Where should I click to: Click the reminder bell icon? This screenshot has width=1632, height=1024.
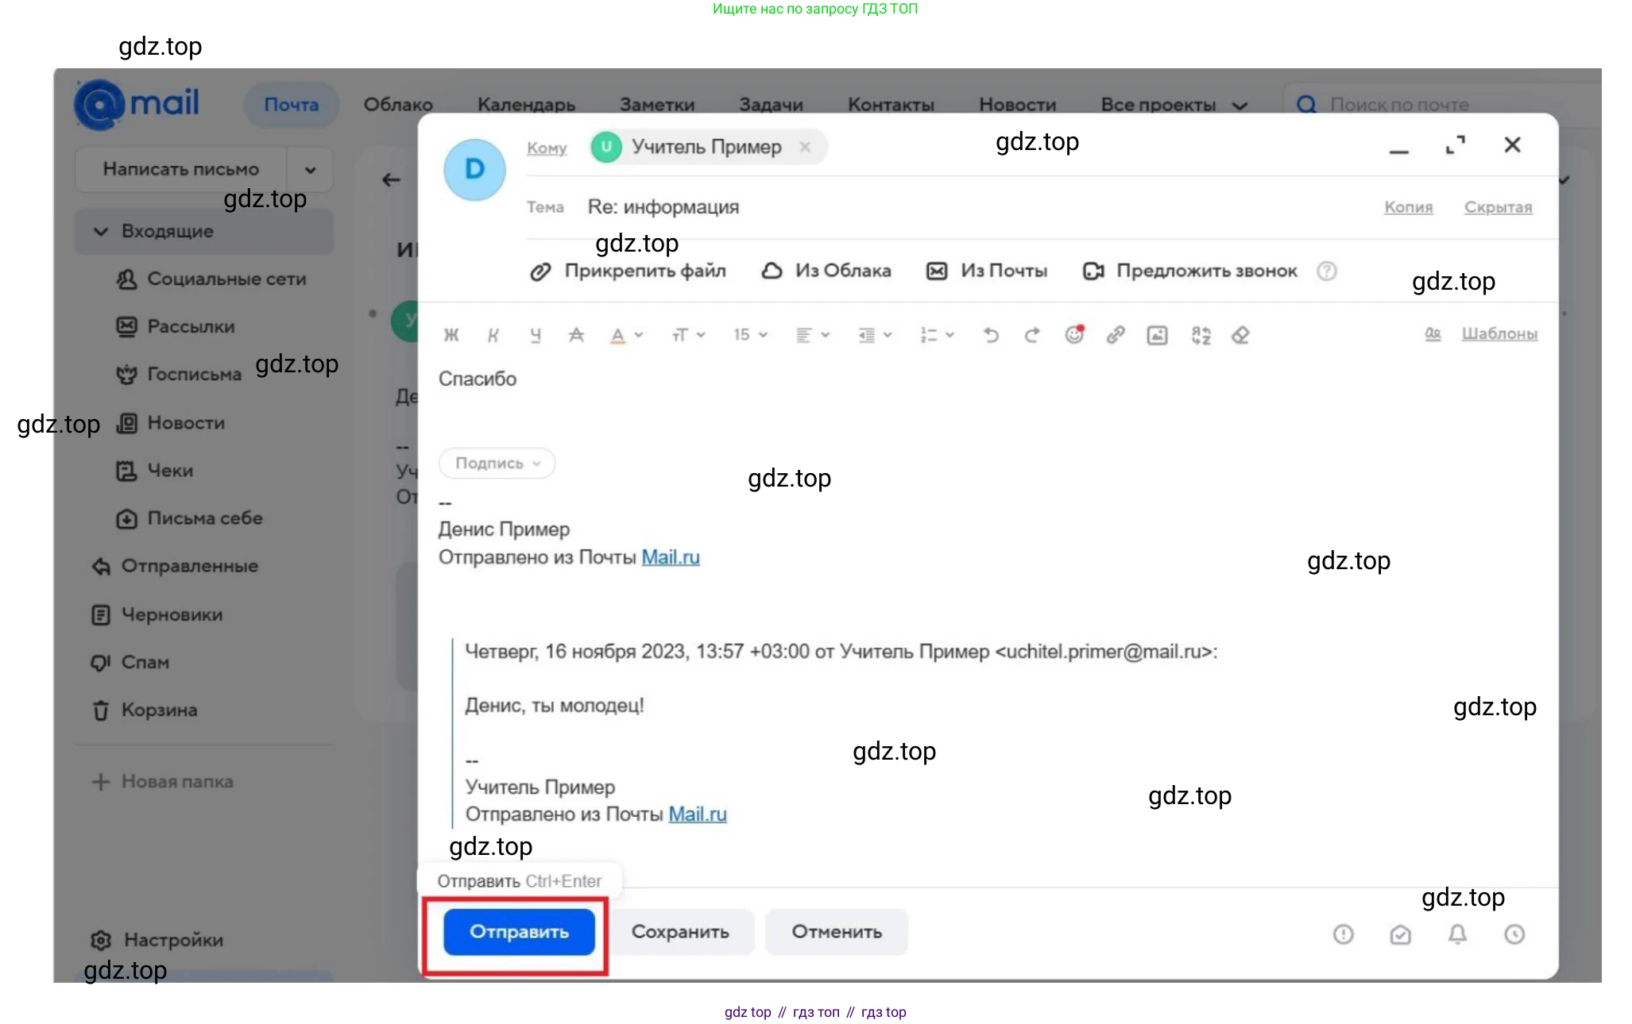tap(1457, 934)
